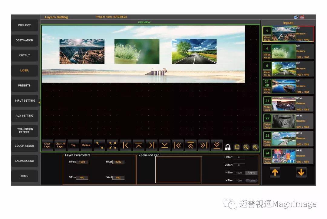
Task: Click the HPos input field
Action: click(x=82, y=162)
